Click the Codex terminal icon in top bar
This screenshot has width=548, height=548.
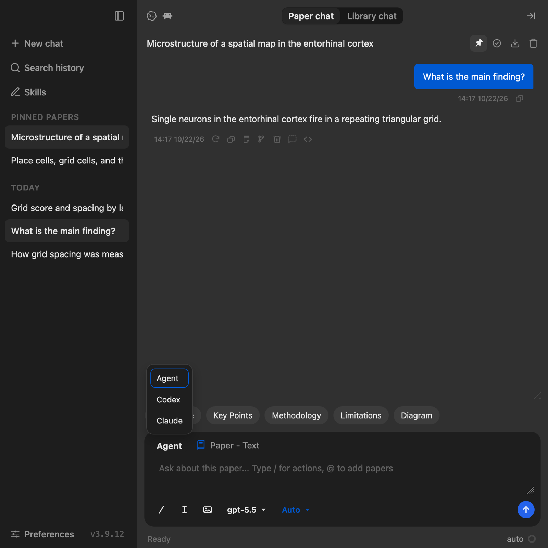pos(151,16)
